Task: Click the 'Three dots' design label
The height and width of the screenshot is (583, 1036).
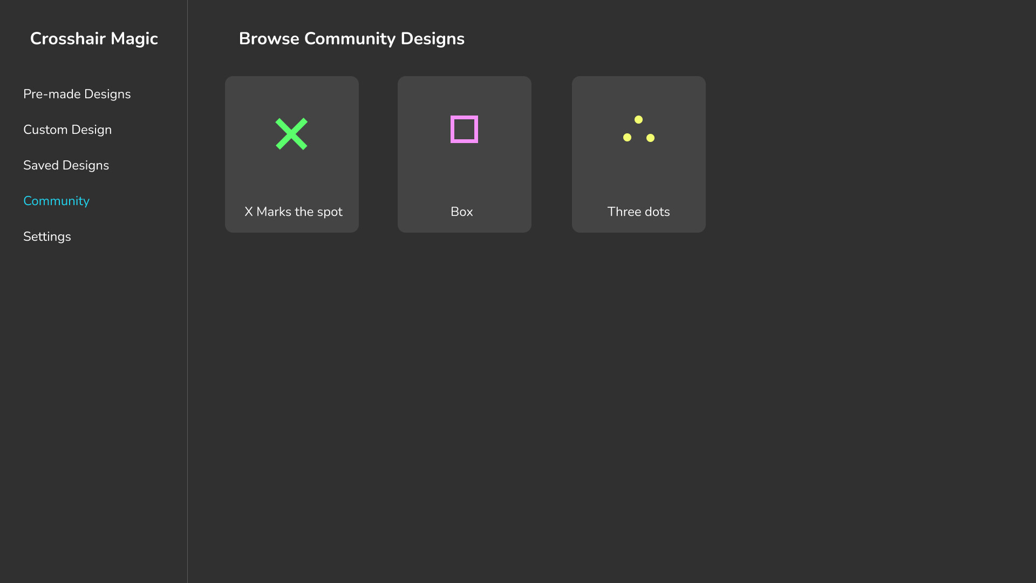Action: pos(638,212)
